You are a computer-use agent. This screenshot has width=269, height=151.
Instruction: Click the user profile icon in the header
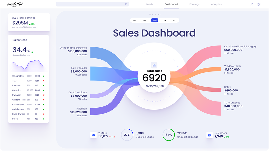[x=252, y=4]
